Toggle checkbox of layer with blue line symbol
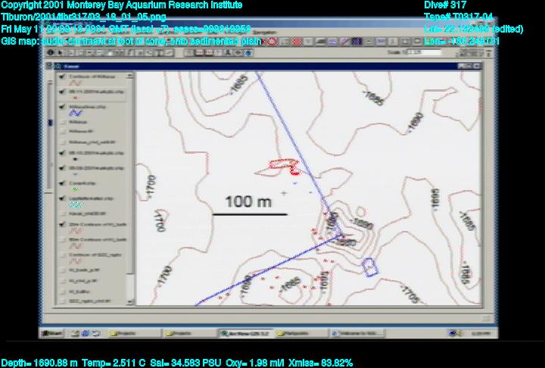 [63, 107]
